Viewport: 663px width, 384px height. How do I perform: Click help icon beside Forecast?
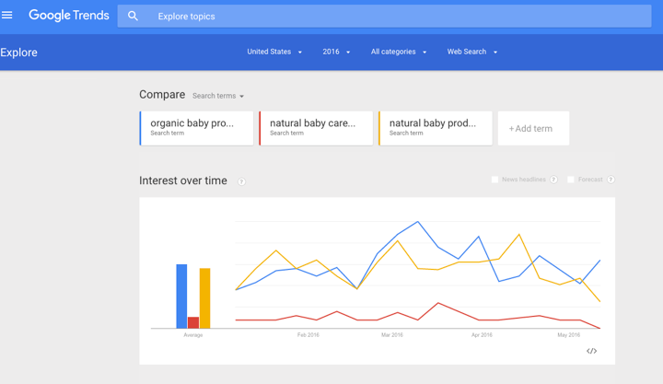point(611,180)
